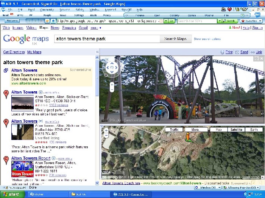
Task: Collapse the left results panel arrows
Action: click(x=97, y=52)
